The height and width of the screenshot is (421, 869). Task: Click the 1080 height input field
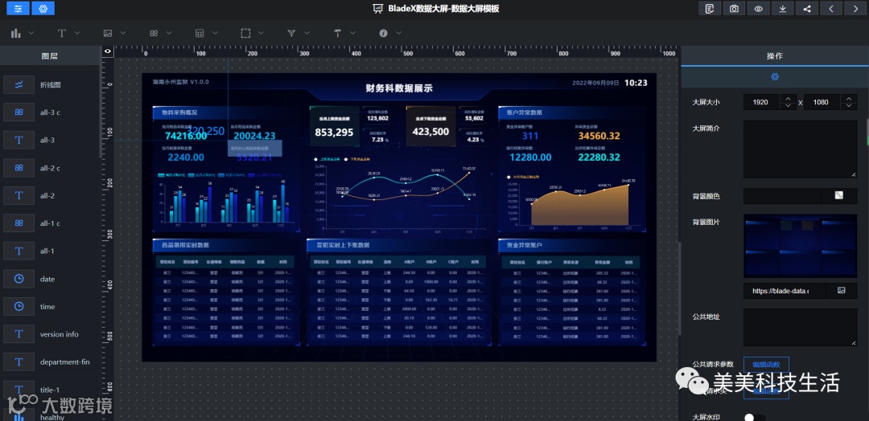point(823,102)
